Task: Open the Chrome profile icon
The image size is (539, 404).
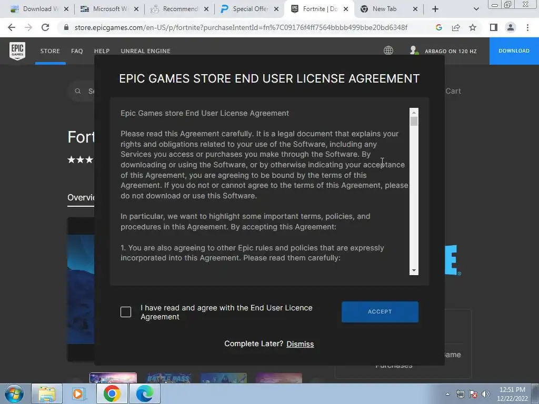Action: [x=511, y=27]
